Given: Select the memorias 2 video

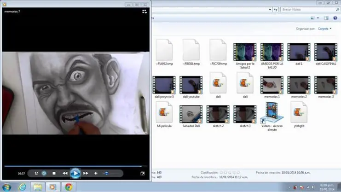Looking at the screenshot, I should tap(299, 87).
